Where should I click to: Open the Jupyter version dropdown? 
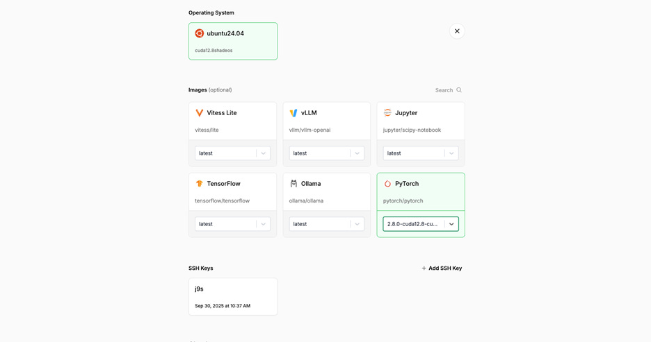(x=421, y=153)
